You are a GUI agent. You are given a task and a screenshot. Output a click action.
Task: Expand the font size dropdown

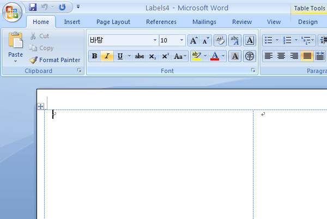(x=182, y=40)
